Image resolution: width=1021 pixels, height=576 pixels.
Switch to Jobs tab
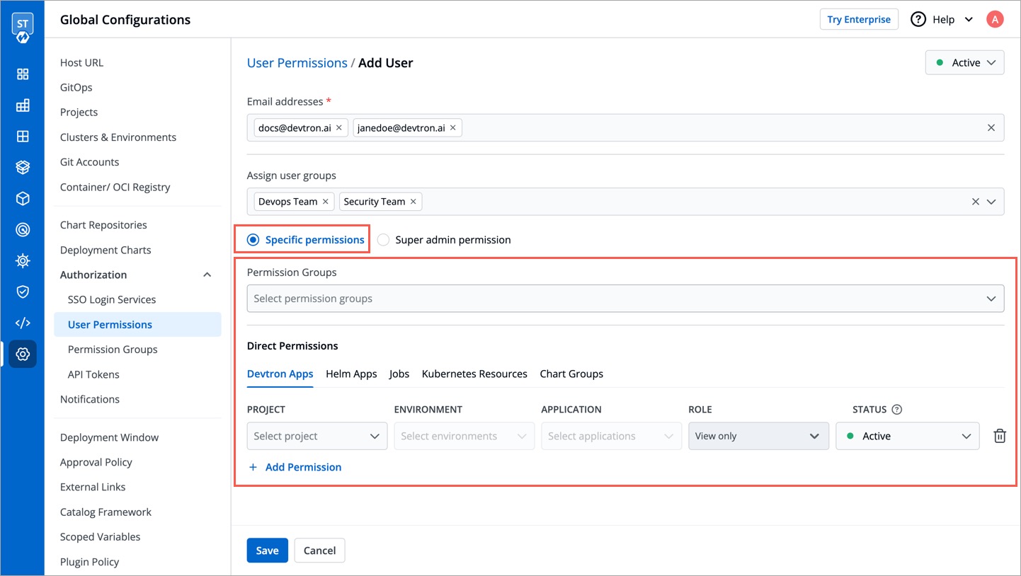(399, 374)
